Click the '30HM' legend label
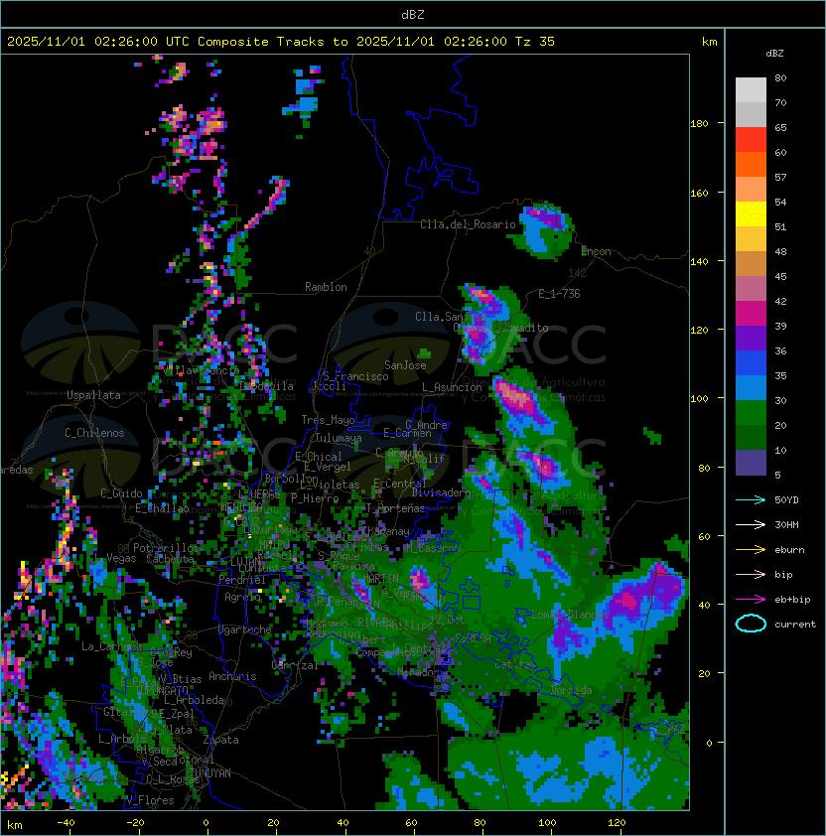The image size is (826, 836). click(x=786, y=525)
